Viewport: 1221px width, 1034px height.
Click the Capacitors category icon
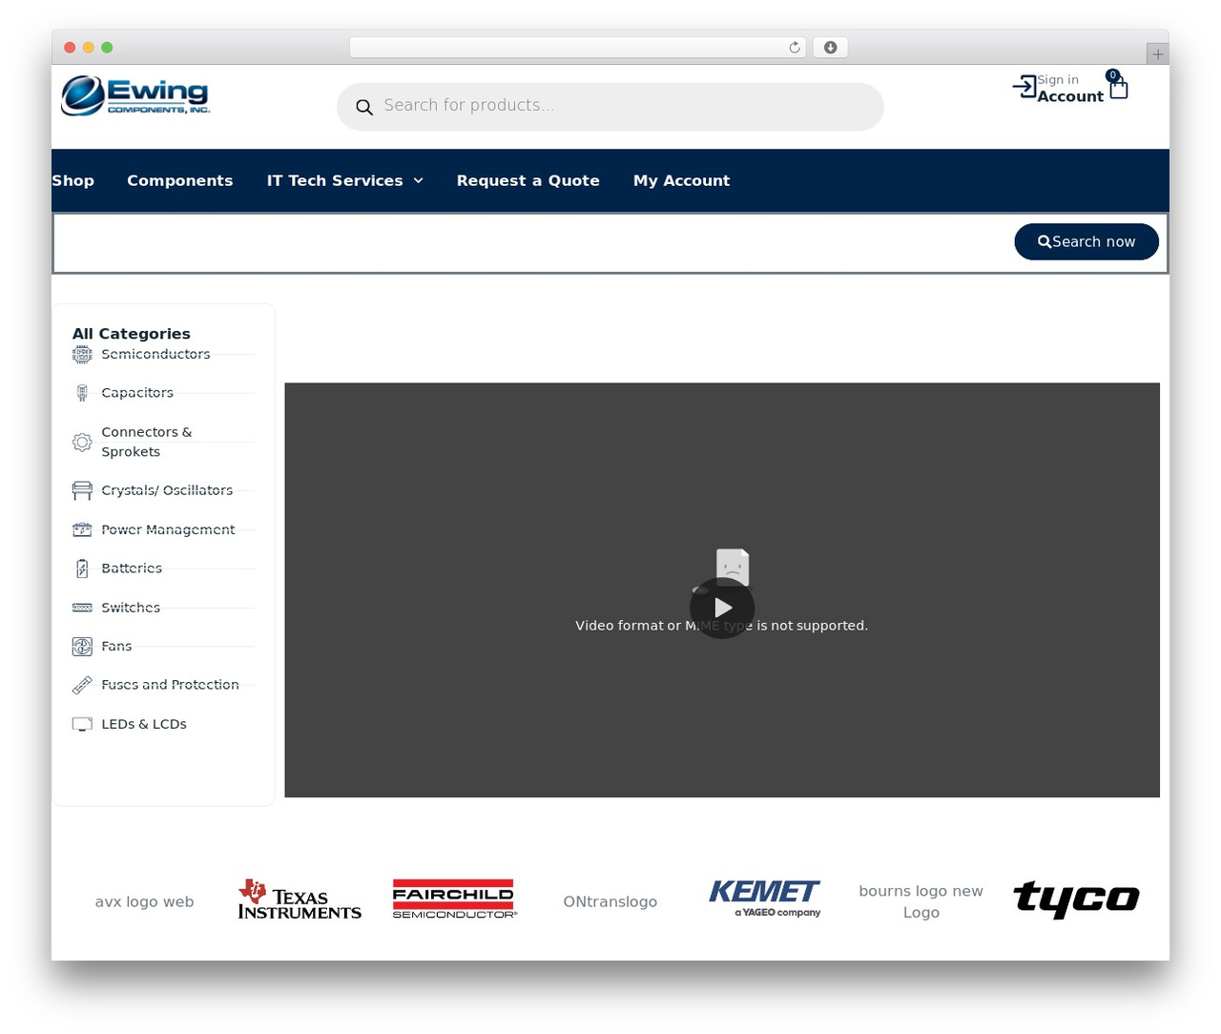pyautogui.click(x=82, y=393)
